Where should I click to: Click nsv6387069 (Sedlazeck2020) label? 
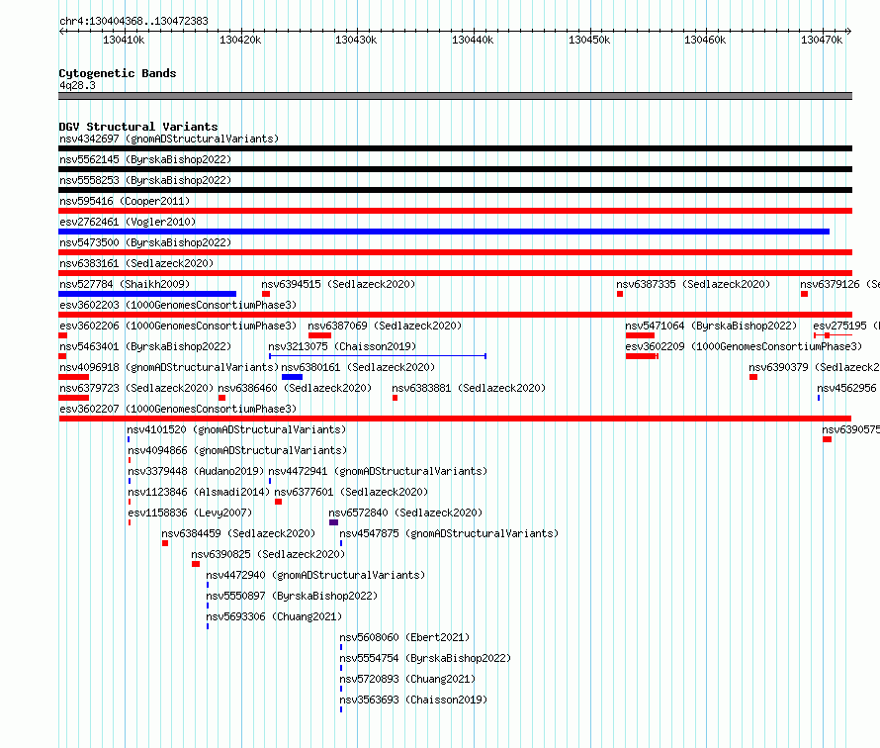(385, 326)
